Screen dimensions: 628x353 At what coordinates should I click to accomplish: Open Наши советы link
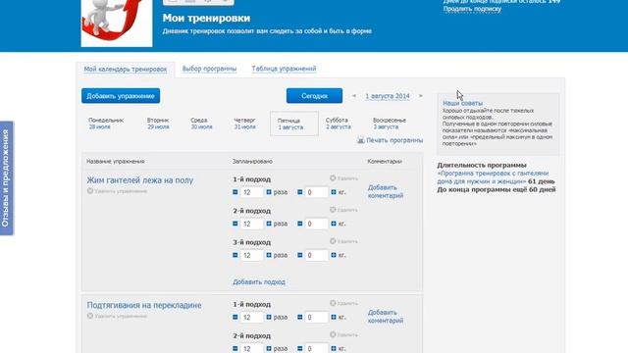(462, 103)
